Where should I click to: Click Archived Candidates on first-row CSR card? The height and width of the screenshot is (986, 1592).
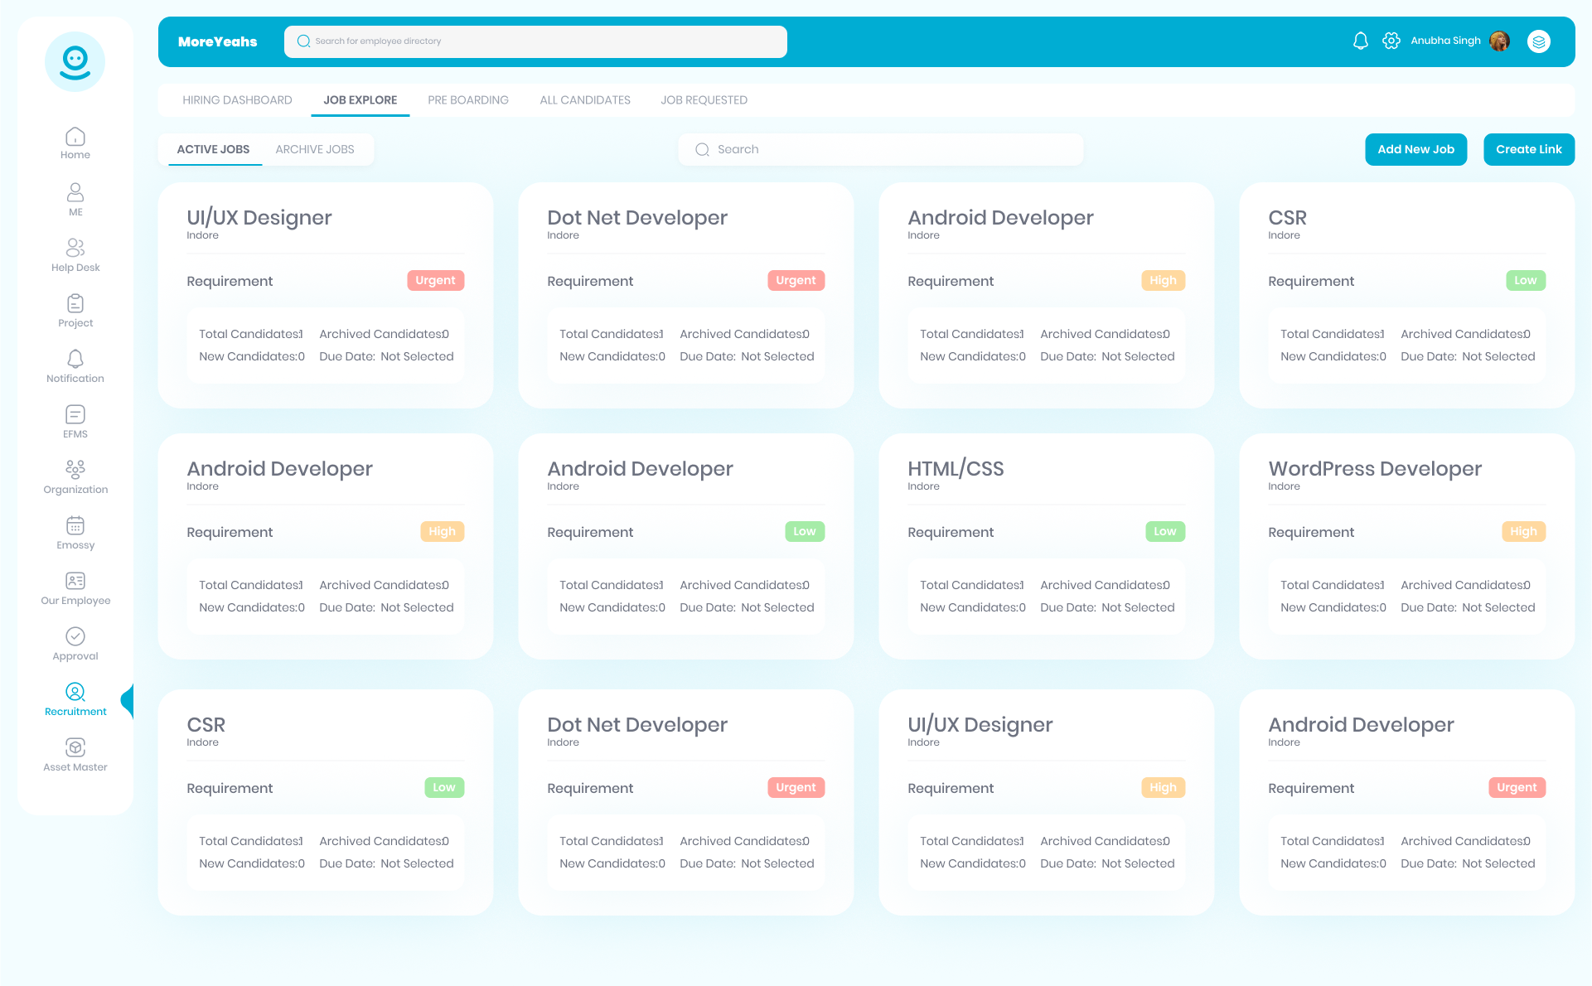point(1465,334)
